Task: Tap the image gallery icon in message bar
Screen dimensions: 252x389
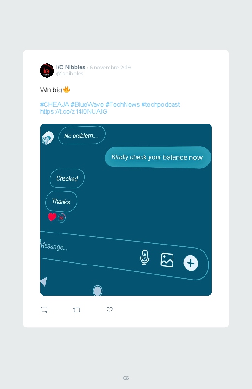Action: pyautogui.click(x=167, y=260)
